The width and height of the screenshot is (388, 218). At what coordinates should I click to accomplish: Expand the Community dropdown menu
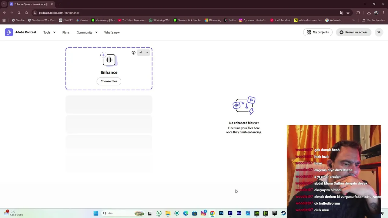[x=87, y=32]
